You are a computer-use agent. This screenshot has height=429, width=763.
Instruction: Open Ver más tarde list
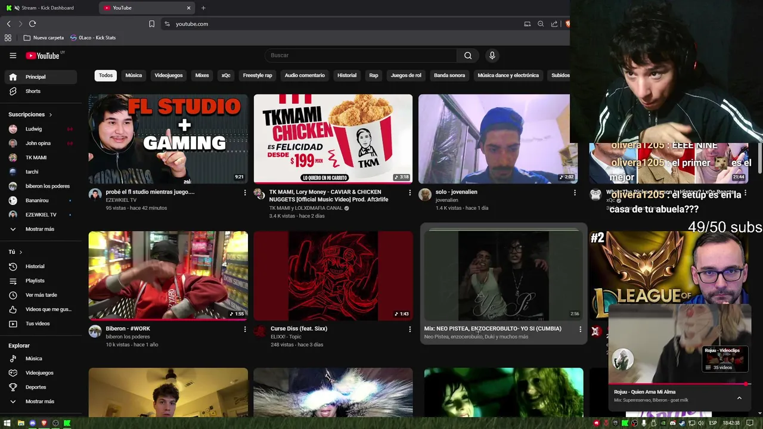41,295
